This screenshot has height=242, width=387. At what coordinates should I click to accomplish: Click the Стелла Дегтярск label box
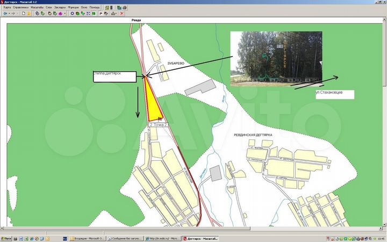[x=114, y=76]
